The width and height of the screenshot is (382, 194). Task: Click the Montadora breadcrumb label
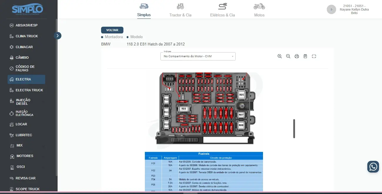pyautogui.click(x=114, y=37)
